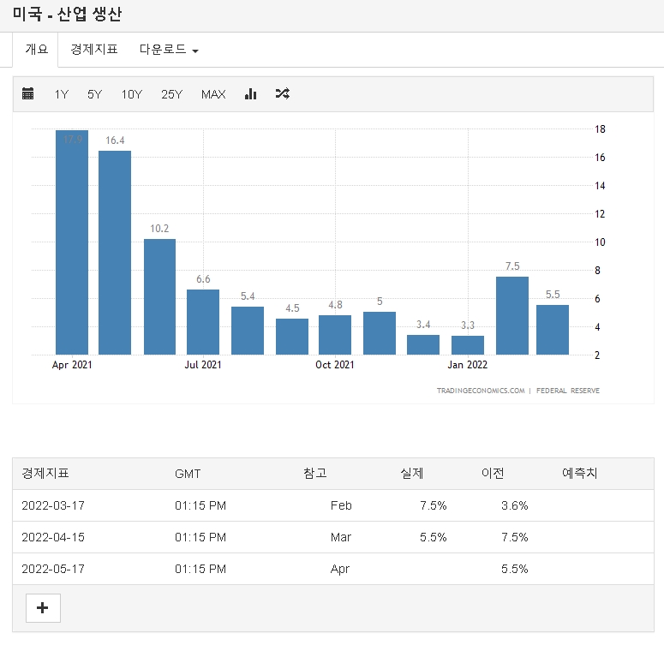Click the 3.3 bar for Jan 2022
This screenshot has width=664, height=645.
click(468, 345)
